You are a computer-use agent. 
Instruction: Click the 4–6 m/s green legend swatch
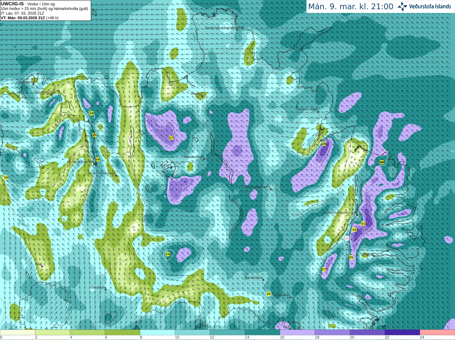coord(87,333)
